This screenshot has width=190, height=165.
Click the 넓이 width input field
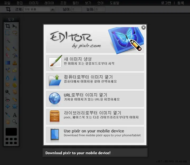[77, 9]
